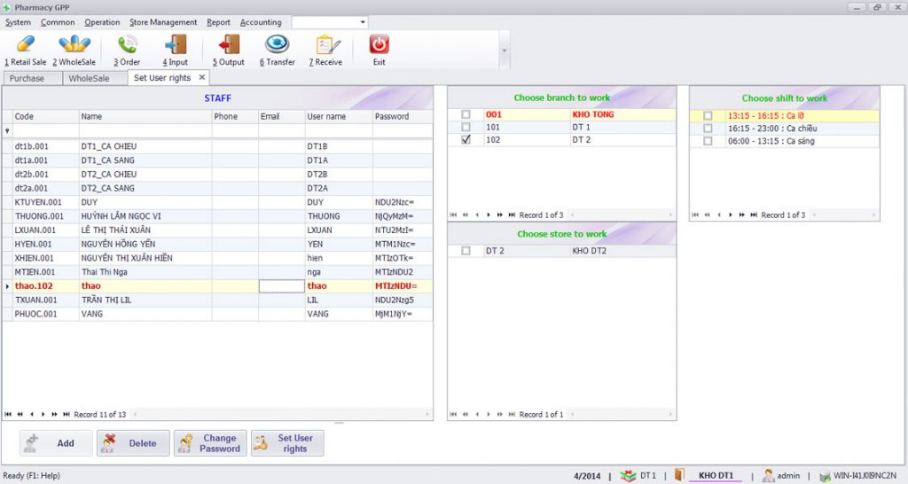Viewport: 908px width, 484px height.
Task: Check the 16:15 - 23:00 Ca chiều checkbox
Action: (x=708, y=129)
